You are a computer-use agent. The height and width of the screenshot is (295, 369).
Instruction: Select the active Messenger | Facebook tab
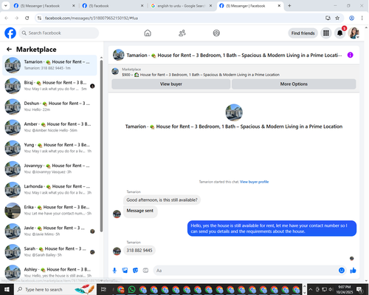coord(250,6)
